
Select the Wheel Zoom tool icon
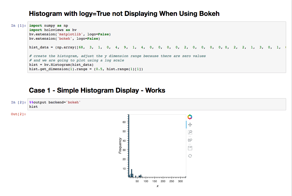pyautogui.click(x=190, y=140)
